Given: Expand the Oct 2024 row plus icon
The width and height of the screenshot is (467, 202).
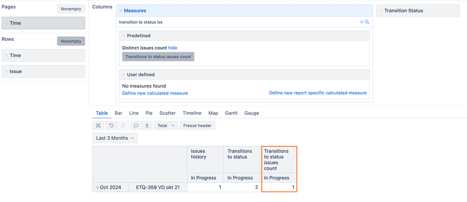Looking at the screenshot, I should pyautogui.click(x=97, y=188).
